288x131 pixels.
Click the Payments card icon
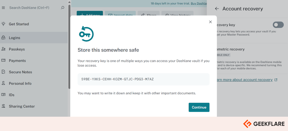pyautogui.click(x=3, y=60)
